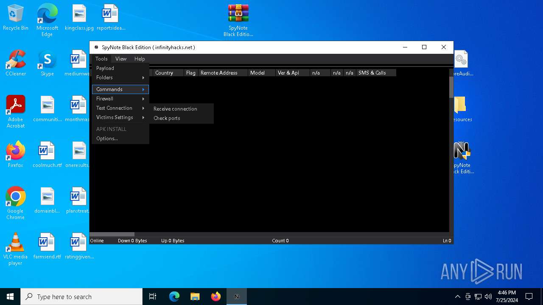Open CCleaner desktop shortcut
The width and height of the screenshot is (543, 305).
point(16,64)
